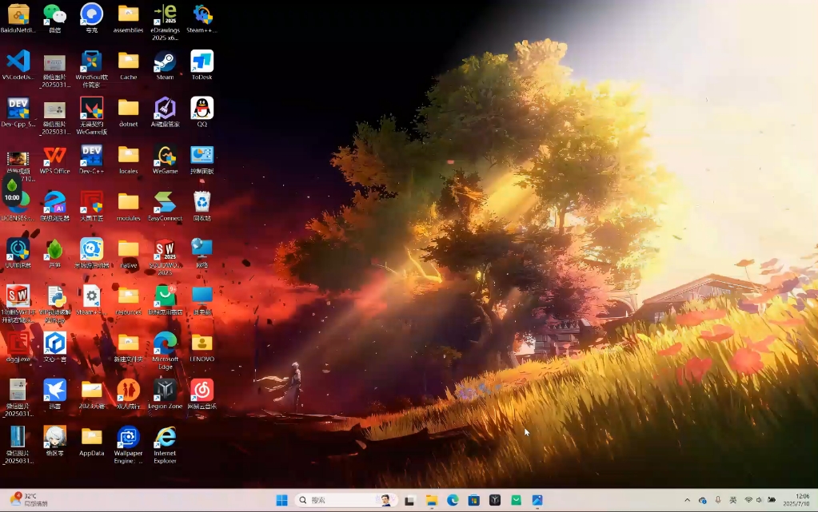This screenshot has width=818, height=512.
Task: Launch the QQ penguin shortcut
Action: point(202,109)
